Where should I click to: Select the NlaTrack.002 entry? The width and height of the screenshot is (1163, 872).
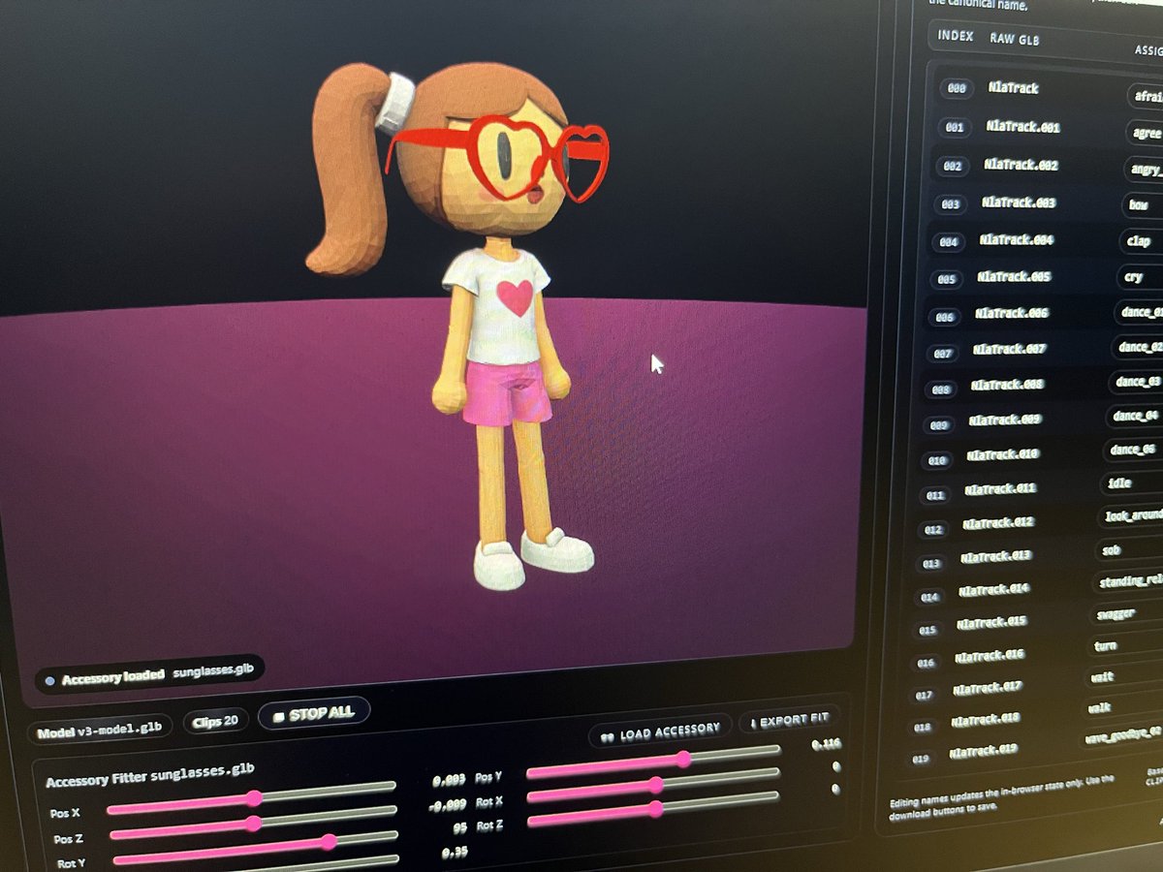(x=1021, y=165)
